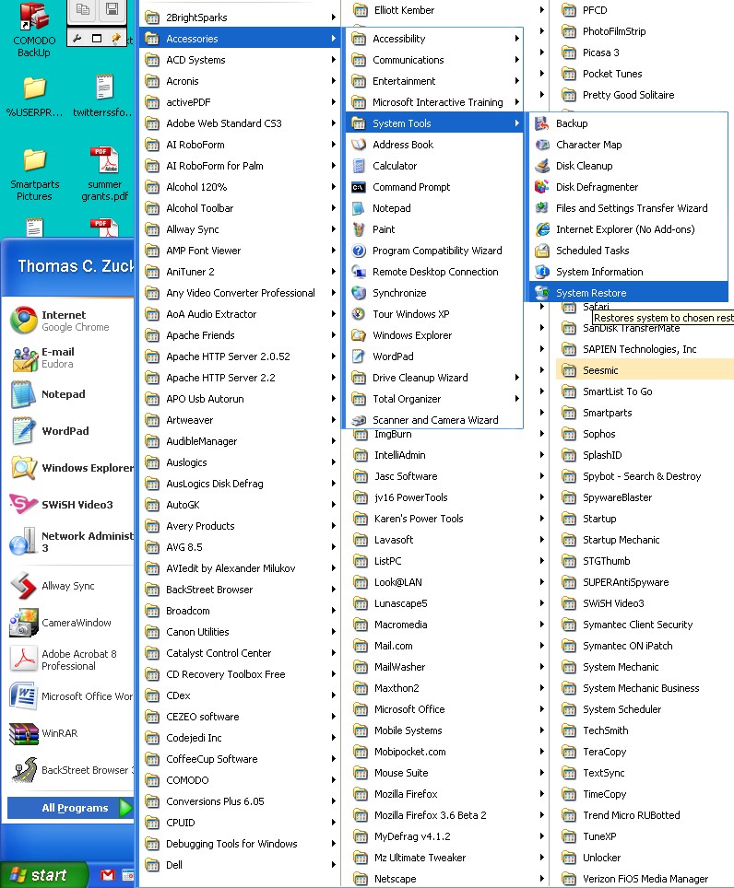Screen dimensions: 734x888
Task: Click the Remote Desktop Connection icon
Action: (358, 272)
